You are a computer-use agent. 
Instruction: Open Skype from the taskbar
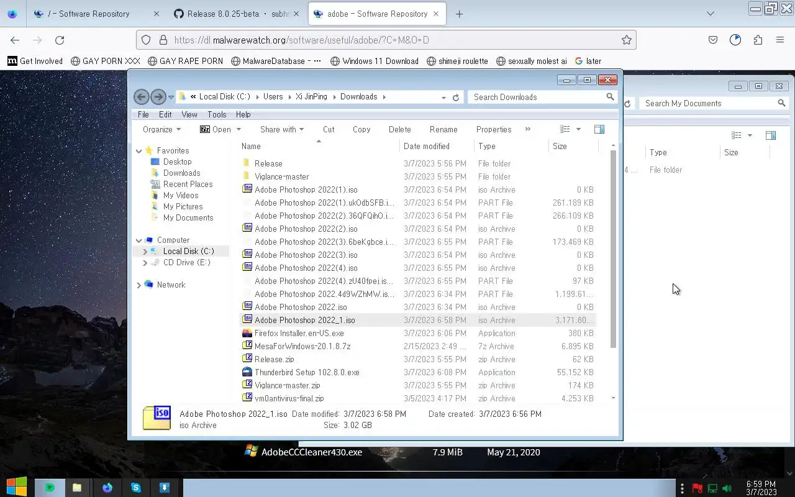coord(135,488)
